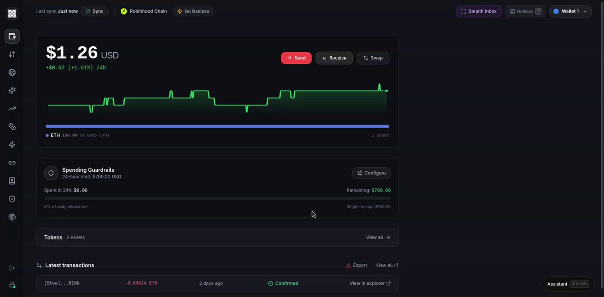Select the coins icon in the sidebar
604x297 pixels.
[12, 127]
